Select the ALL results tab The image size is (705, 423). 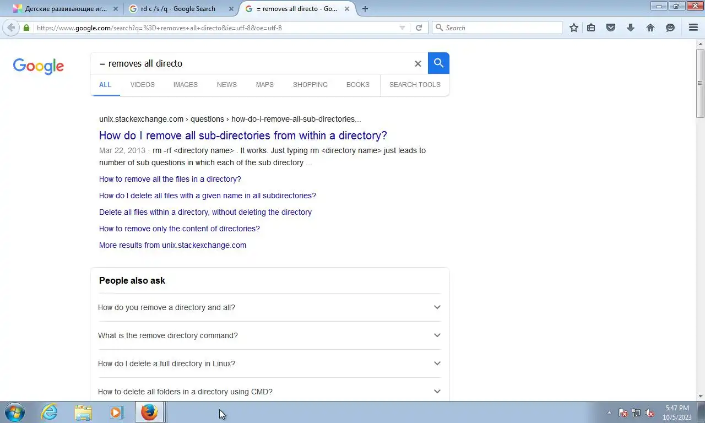105,85
